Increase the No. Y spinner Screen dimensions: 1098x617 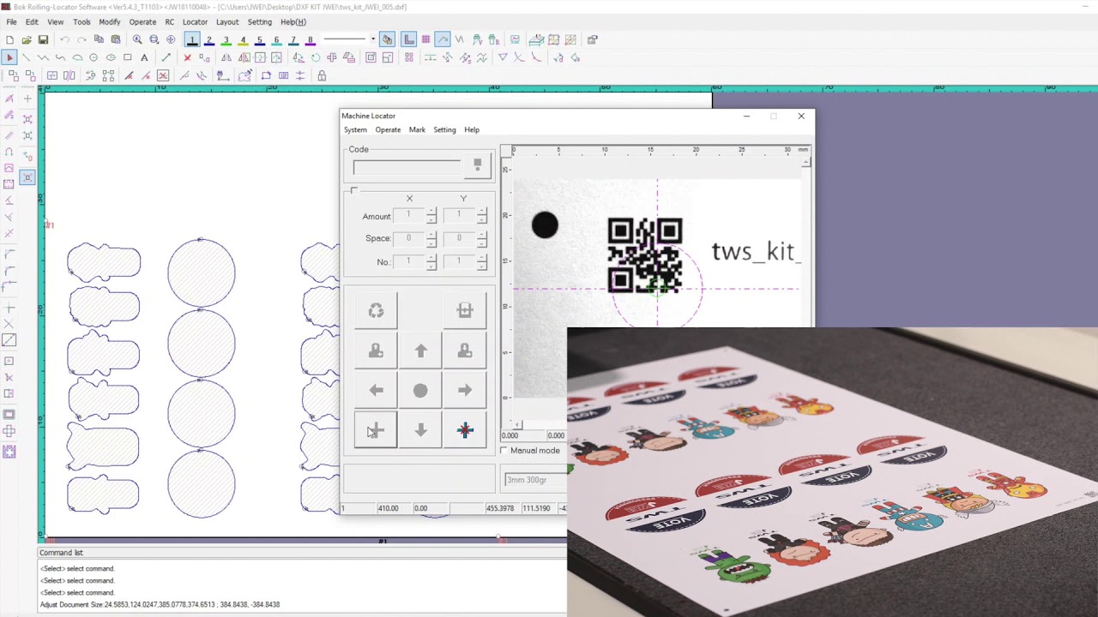coord(481,258)
